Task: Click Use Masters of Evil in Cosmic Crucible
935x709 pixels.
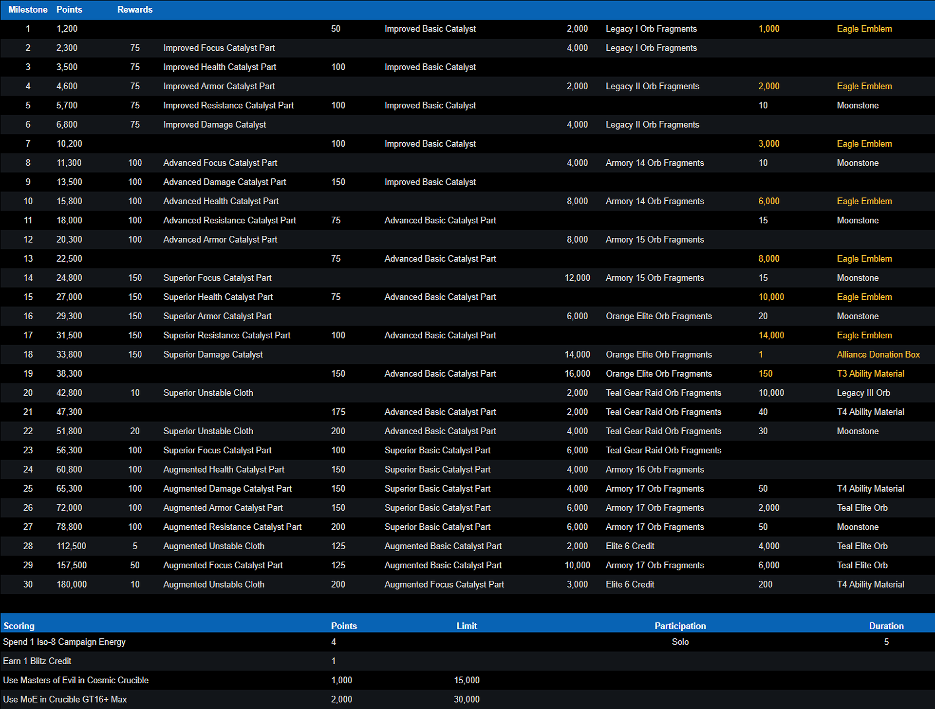Action: coord(75,680)
